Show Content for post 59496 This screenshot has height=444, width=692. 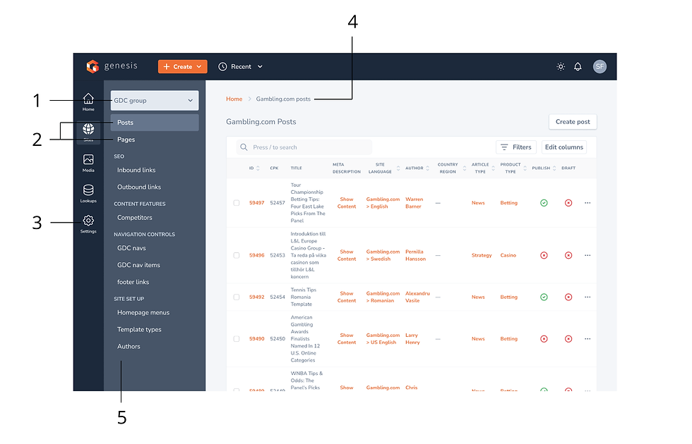tap(347, 255)
